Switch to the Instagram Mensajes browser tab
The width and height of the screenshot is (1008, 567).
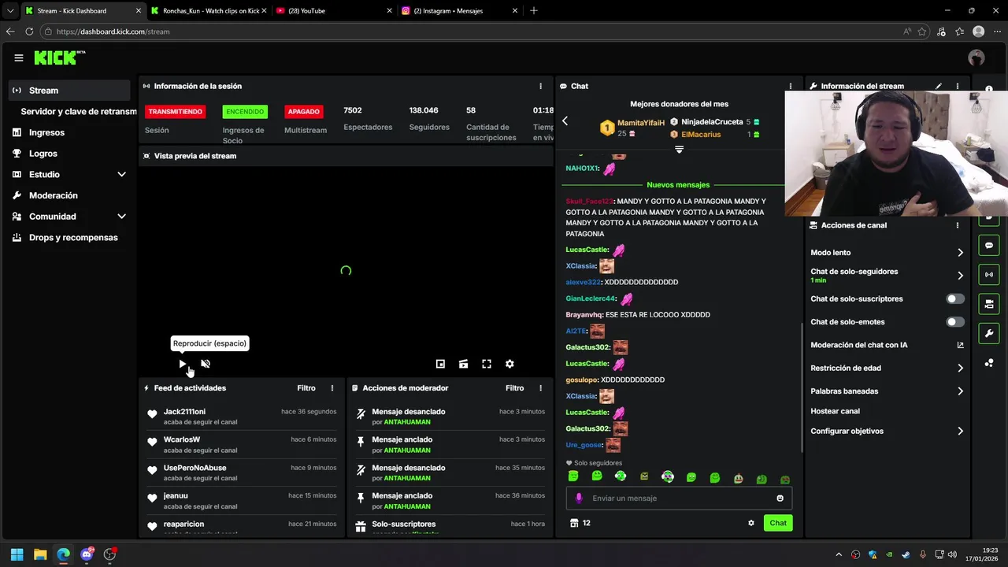click(459, 11)
